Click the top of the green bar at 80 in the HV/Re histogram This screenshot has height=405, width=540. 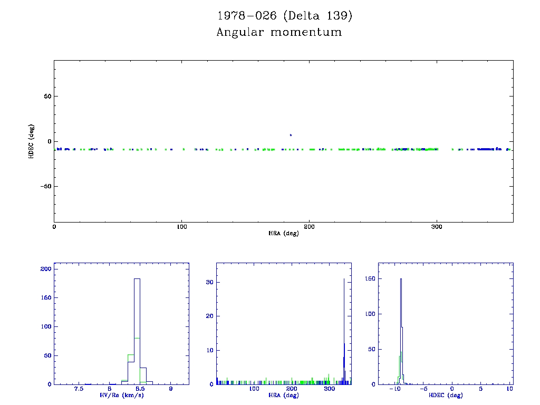tap(137, 338)
